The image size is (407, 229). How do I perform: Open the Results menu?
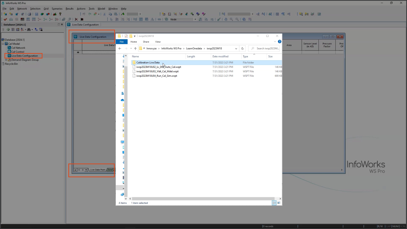tap(69, 9)
